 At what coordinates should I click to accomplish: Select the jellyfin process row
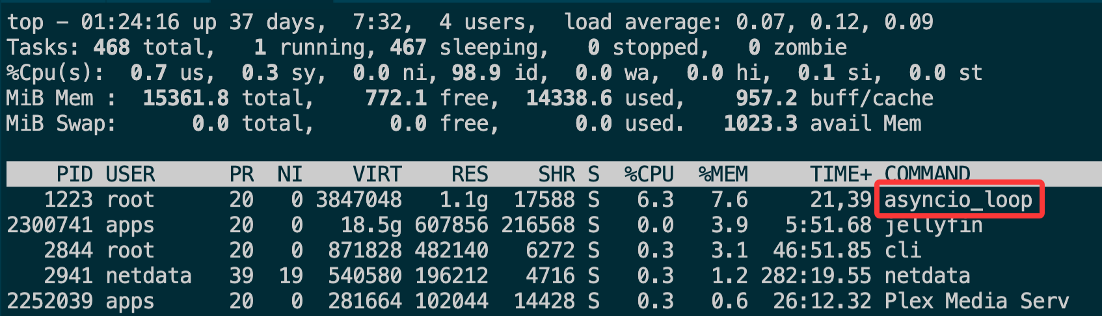[494, 226]
